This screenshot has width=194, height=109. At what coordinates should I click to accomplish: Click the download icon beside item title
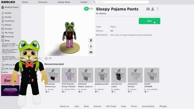pos(152,9)
